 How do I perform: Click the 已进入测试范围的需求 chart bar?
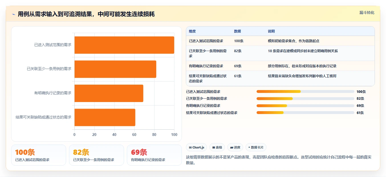124,45
